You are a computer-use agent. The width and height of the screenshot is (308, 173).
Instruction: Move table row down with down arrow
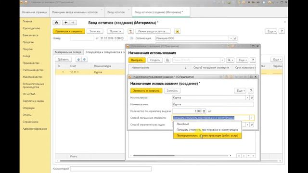coord(85,60)
